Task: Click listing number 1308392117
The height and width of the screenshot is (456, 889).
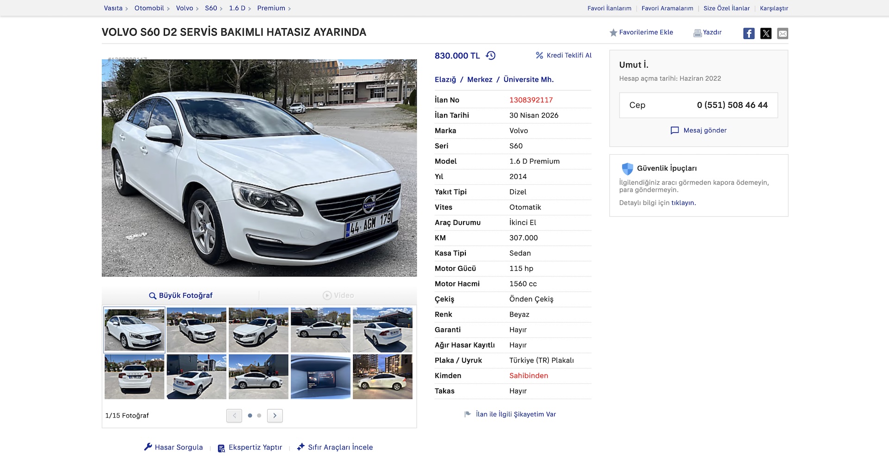Action: click(x=531, y=100)
